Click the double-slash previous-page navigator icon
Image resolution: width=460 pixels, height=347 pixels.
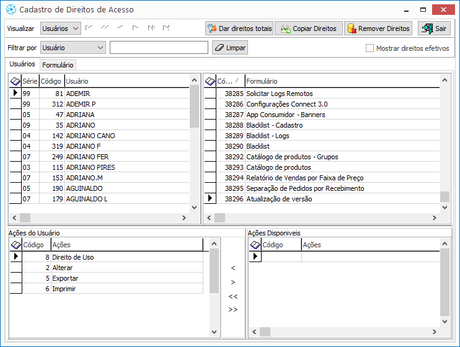104,27
